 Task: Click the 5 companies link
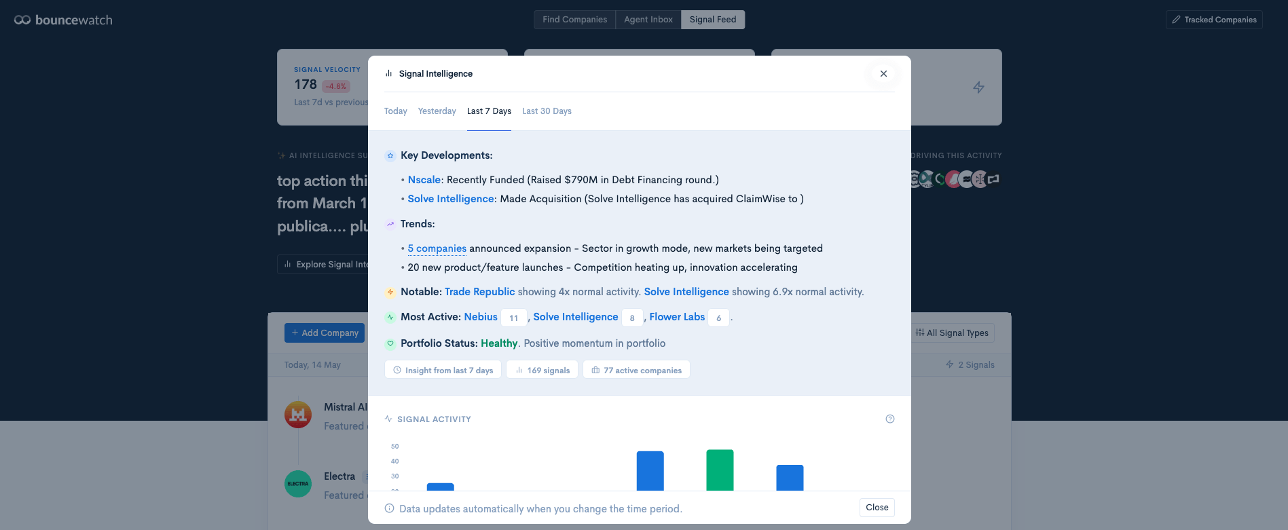[437, 248]
